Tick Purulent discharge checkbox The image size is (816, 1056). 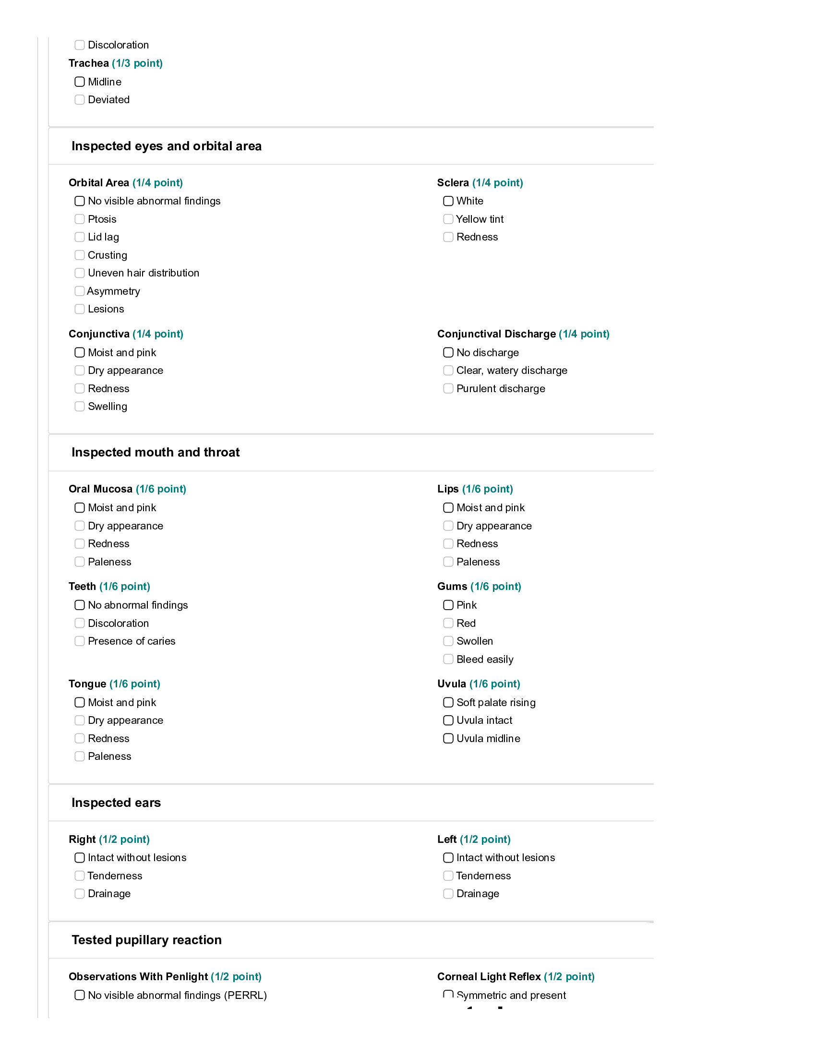coord(448,388)
